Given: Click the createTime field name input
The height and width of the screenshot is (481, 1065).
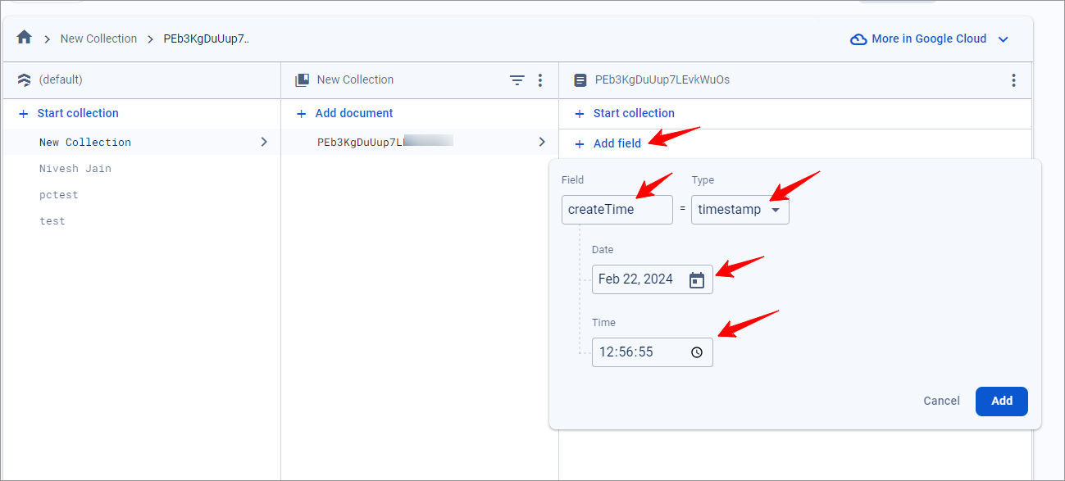Looking at the screenshot, I should click(617, 210).
